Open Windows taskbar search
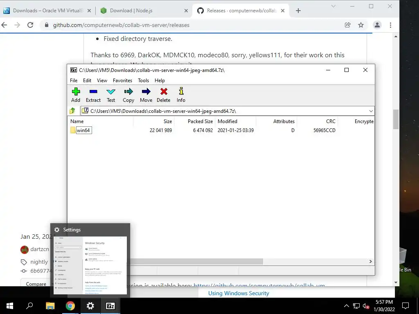 [x=29, y=306]
